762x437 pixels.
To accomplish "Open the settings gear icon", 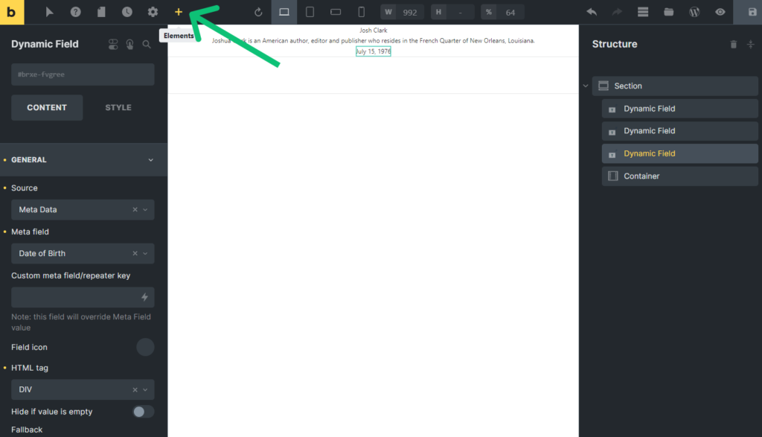I will (153, 12).
